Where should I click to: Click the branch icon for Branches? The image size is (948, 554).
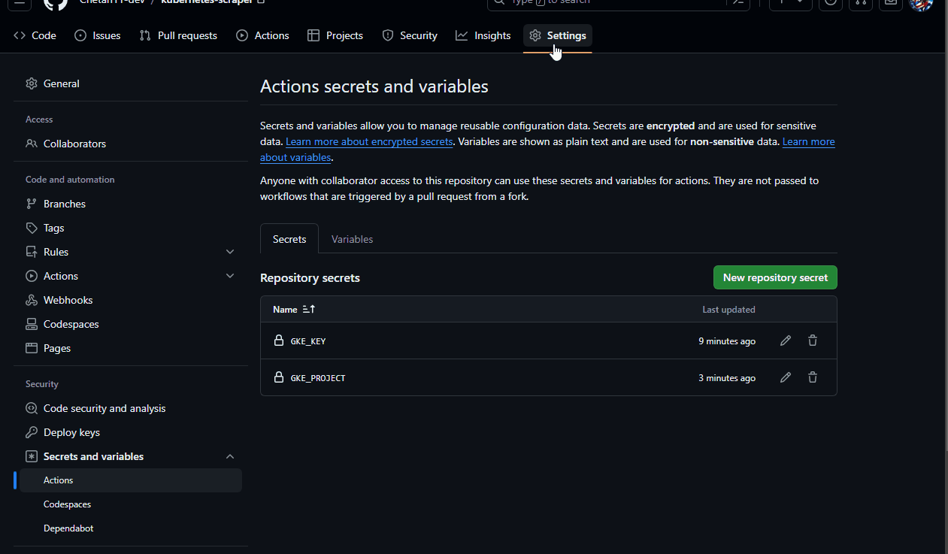[x=32, y=204]
